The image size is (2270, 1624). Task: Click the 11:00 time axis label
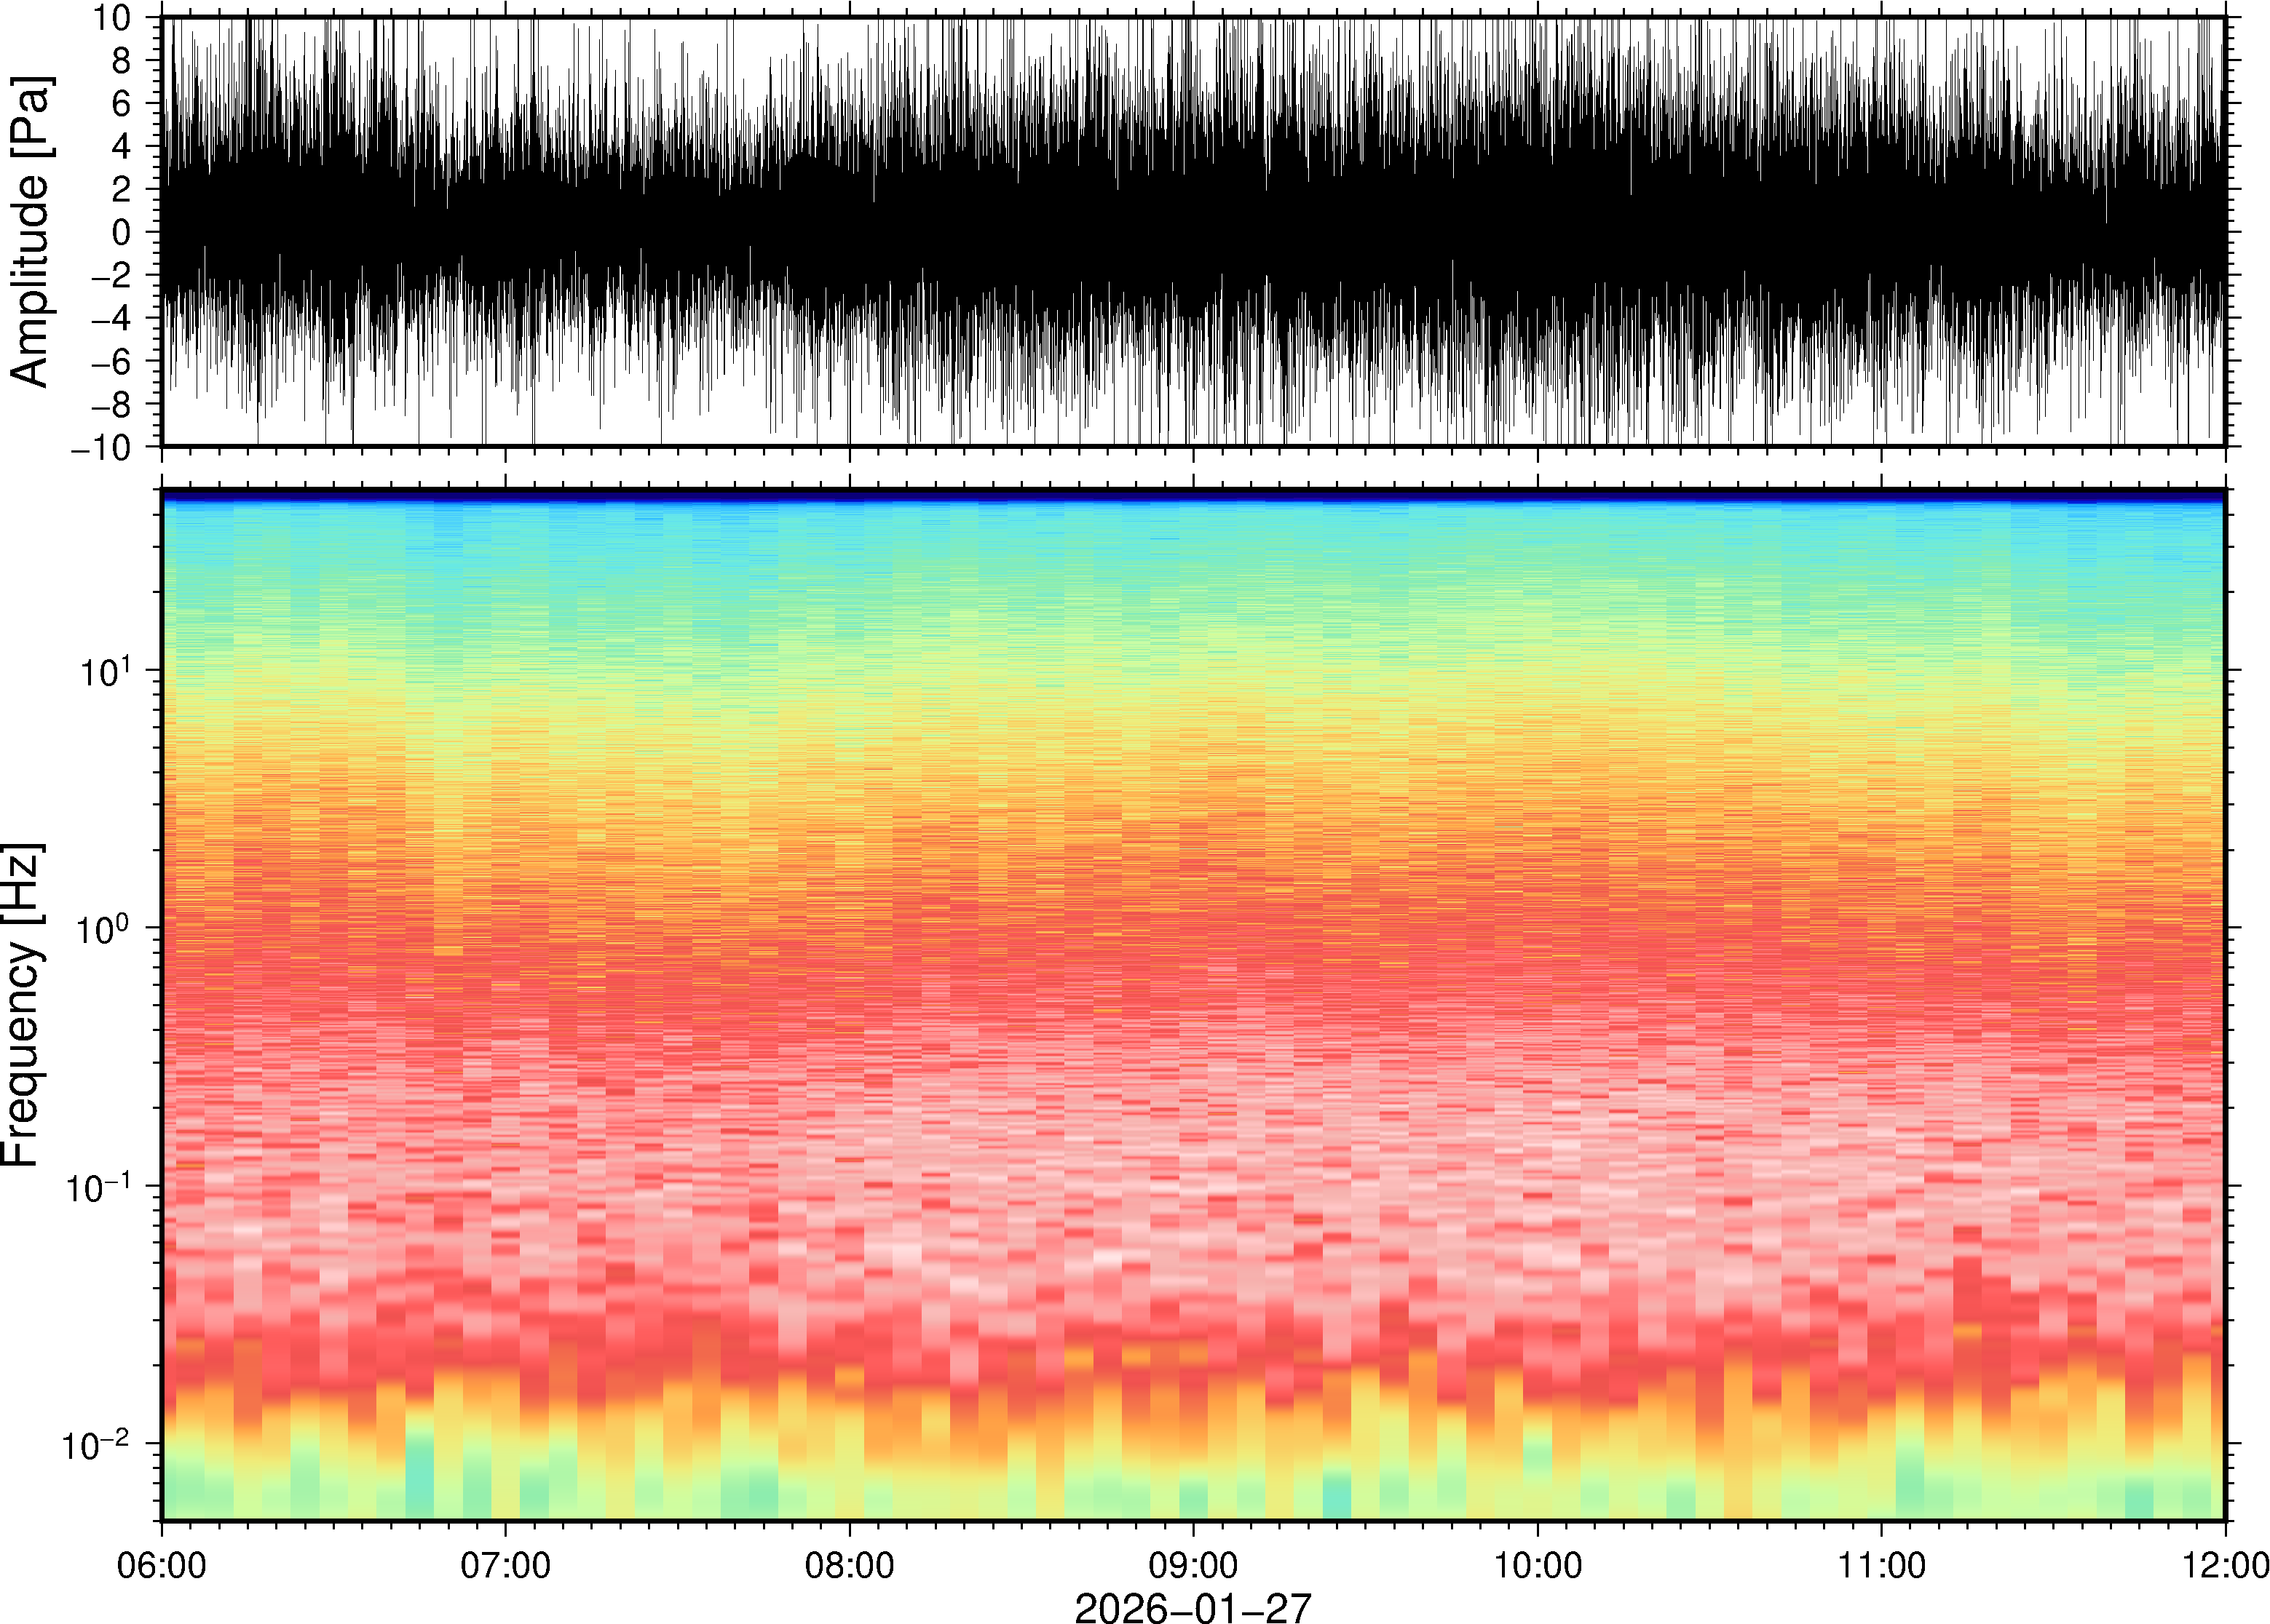(1881, 1565)
